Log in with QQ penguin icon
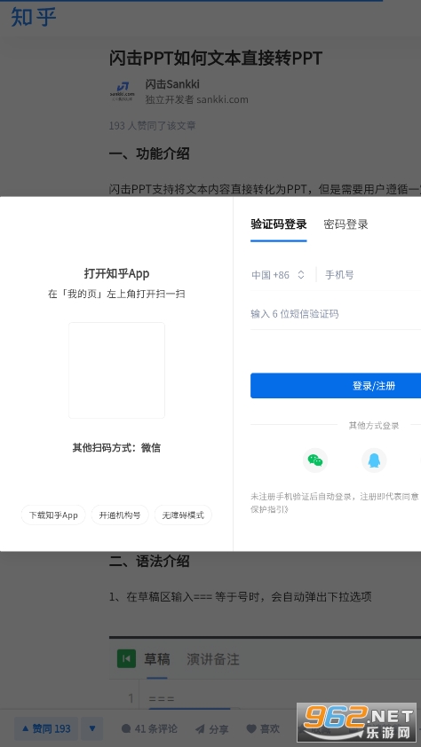Screen dimensions: 421x747 pos(374,460)
